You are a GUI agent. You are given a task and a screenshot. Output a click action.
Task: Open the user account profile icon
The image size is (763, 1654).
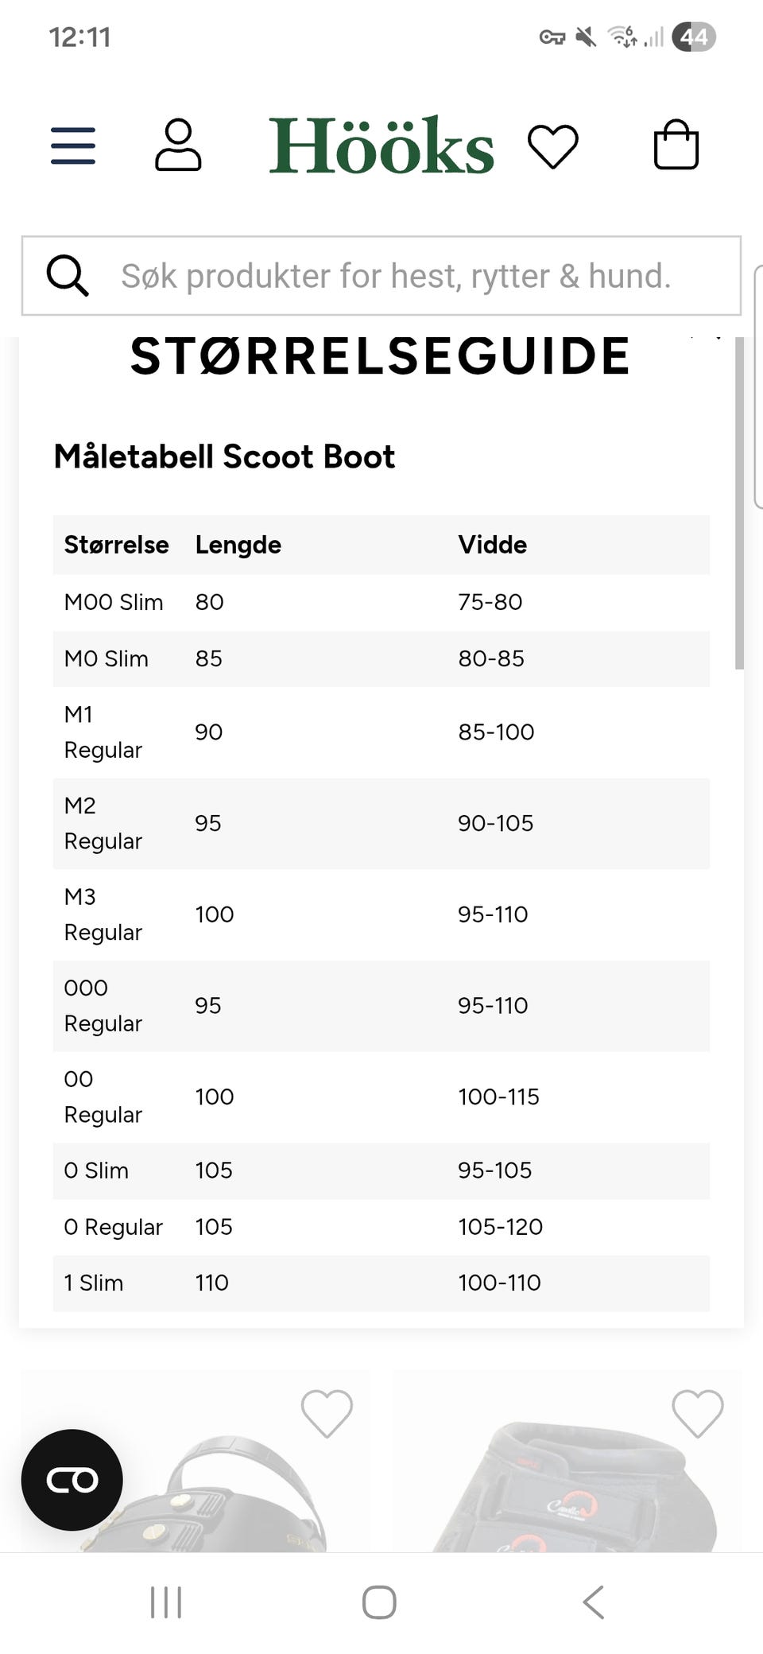coord(178,145)
